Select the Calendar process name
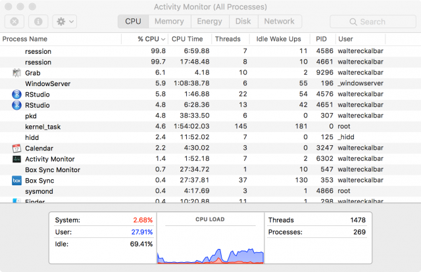The image size is (421, 272). click(39, 148)
